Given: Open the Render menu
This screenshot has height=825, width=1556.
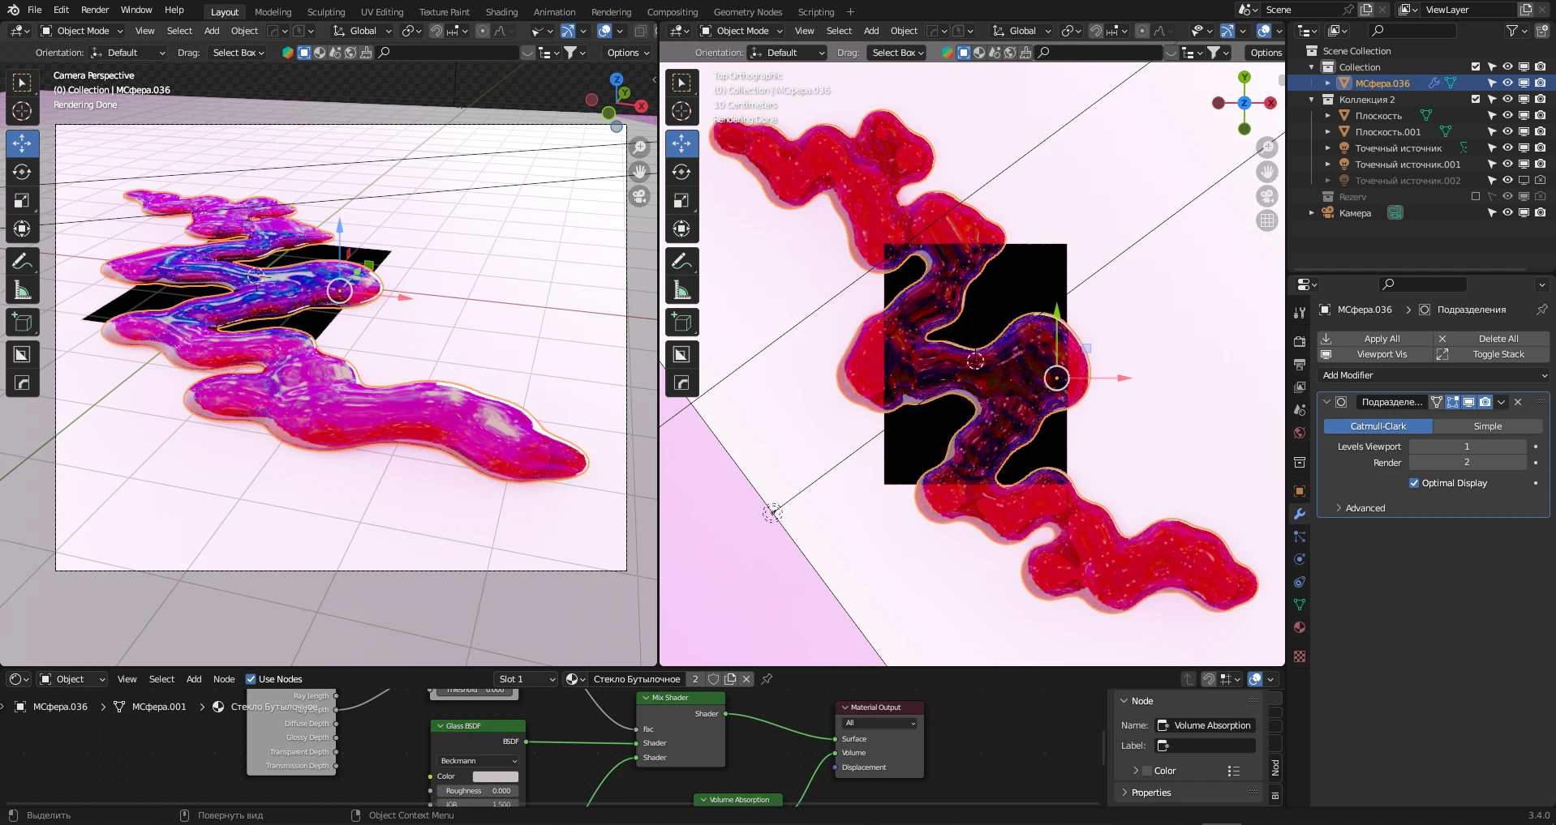Looking at the screenshot, I should coord(94,10).
